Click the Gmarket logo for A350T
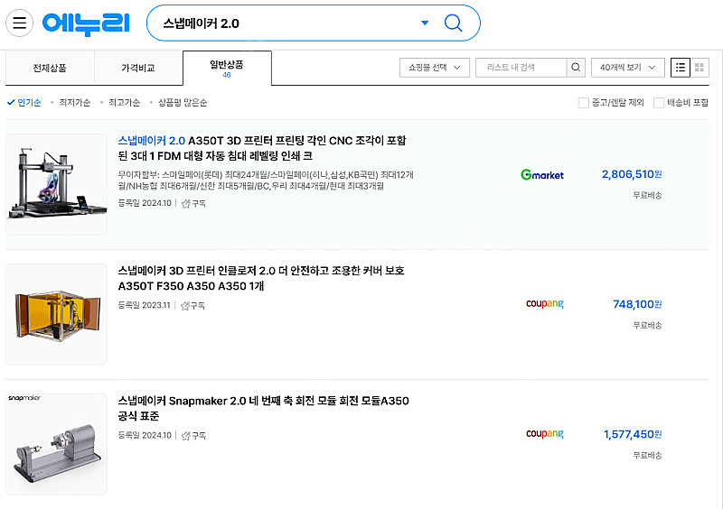The width and height of the screenshot is (723, 509). click(x=542, y=174)
